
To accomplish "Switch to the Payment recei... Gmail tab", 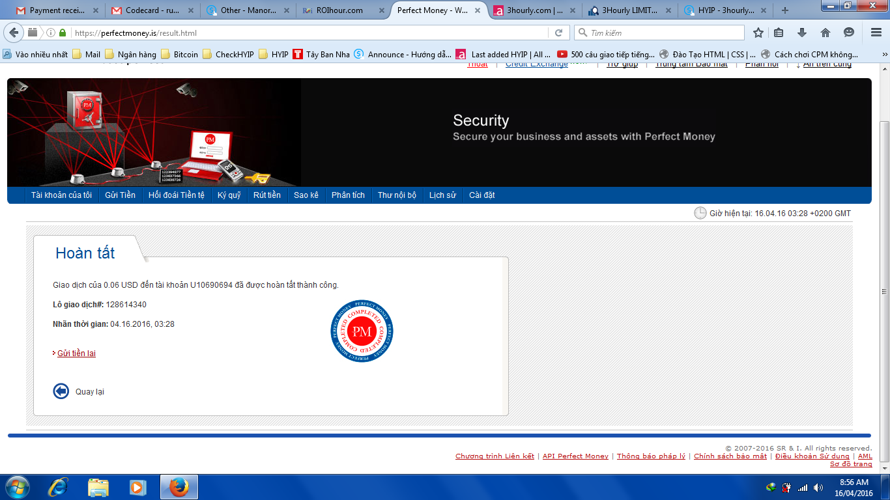I will [57, 10].
